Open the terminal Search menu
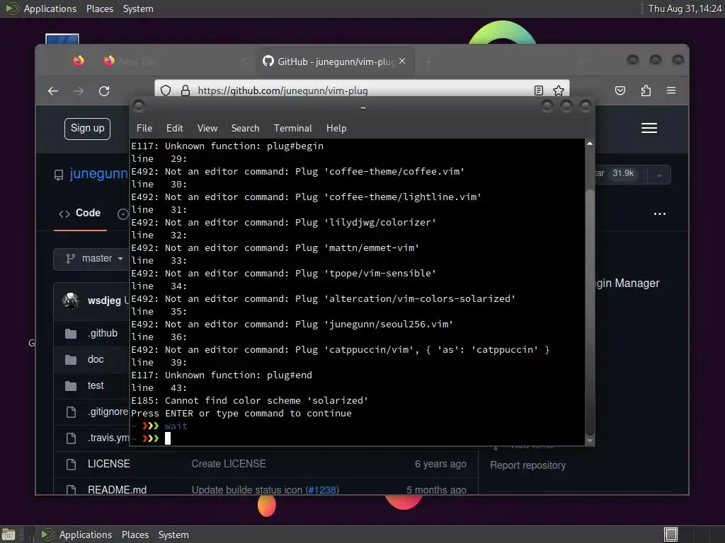The width and height of the screenshot is (725, 543). point(245,129)
